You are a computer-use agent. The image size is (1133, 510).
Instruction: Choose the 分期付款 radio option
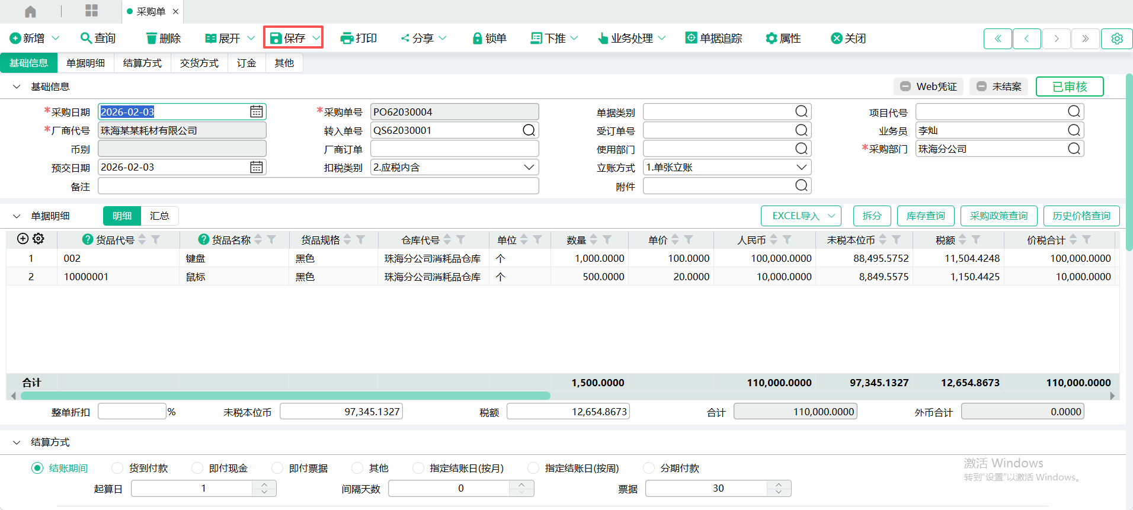(649, 469)
